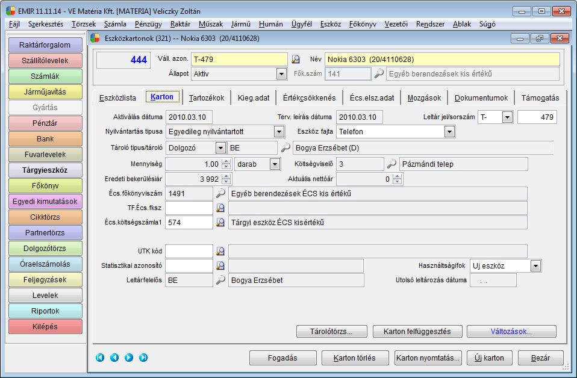
Task: Click Leltár sorszám 479 field
Action: click(537, 117)
